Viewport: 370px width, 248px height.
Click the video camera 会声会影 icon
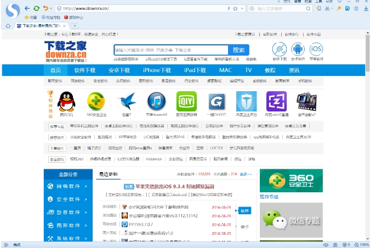(306, 101)
